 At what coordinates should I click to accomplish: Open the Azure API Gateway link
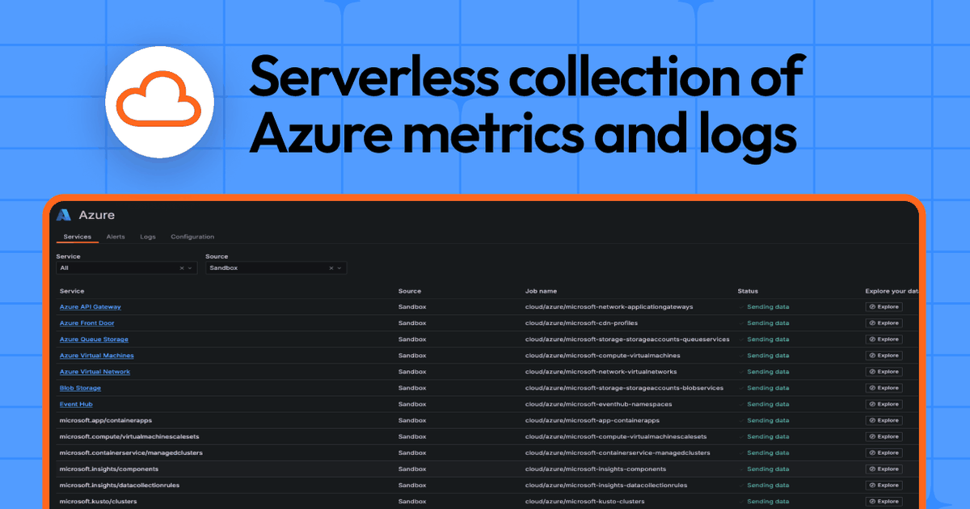91,307
